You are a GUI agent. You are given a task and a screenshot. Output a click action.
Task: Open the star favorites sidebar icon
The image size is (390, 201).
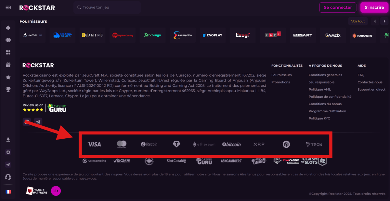(8, 77)
